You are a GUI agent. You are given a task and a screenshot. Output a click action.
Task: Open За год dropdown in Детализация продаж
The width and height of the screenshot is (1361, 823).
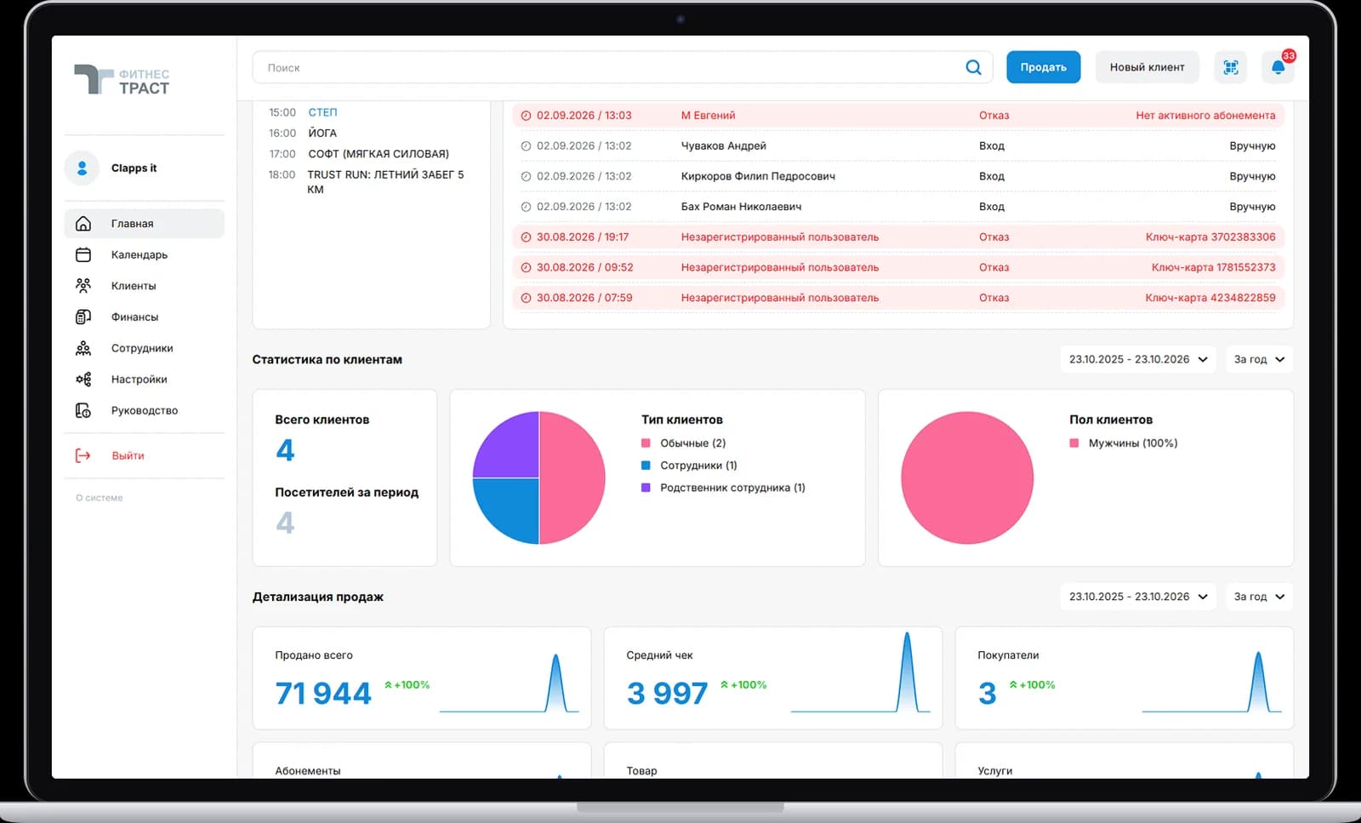1259,597
